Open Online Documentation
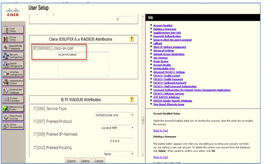Viewport: 276px width, 164px height. tap(13, 126)
